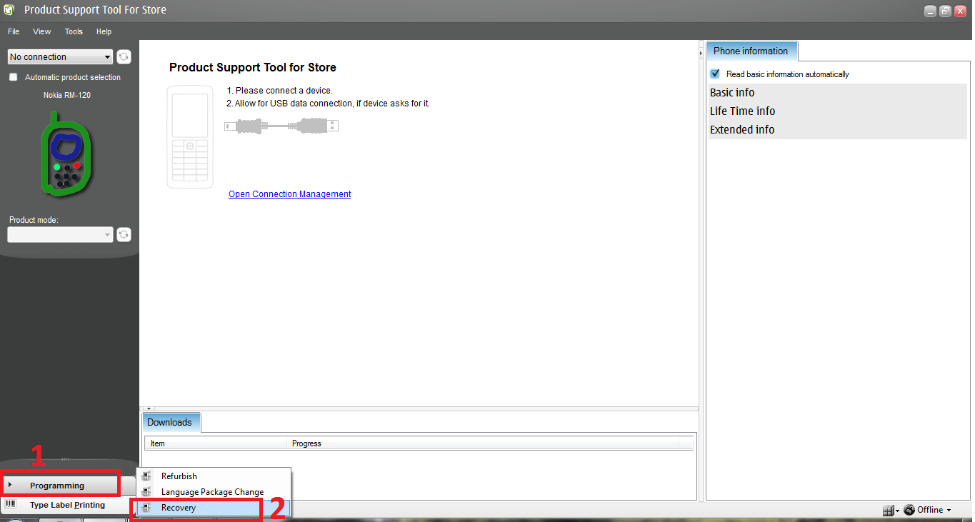Screen dimensions: 975x522
Task: Open Connection Management link
Action: [289, 194]
